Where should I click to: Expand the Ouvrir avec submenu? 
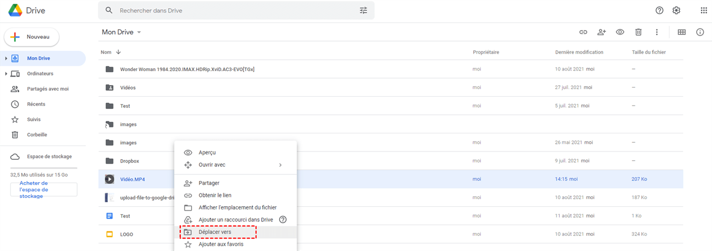point(280,165)
